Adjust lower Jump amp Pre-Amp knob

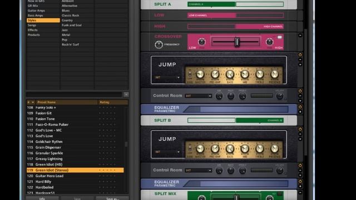(215, 148)
